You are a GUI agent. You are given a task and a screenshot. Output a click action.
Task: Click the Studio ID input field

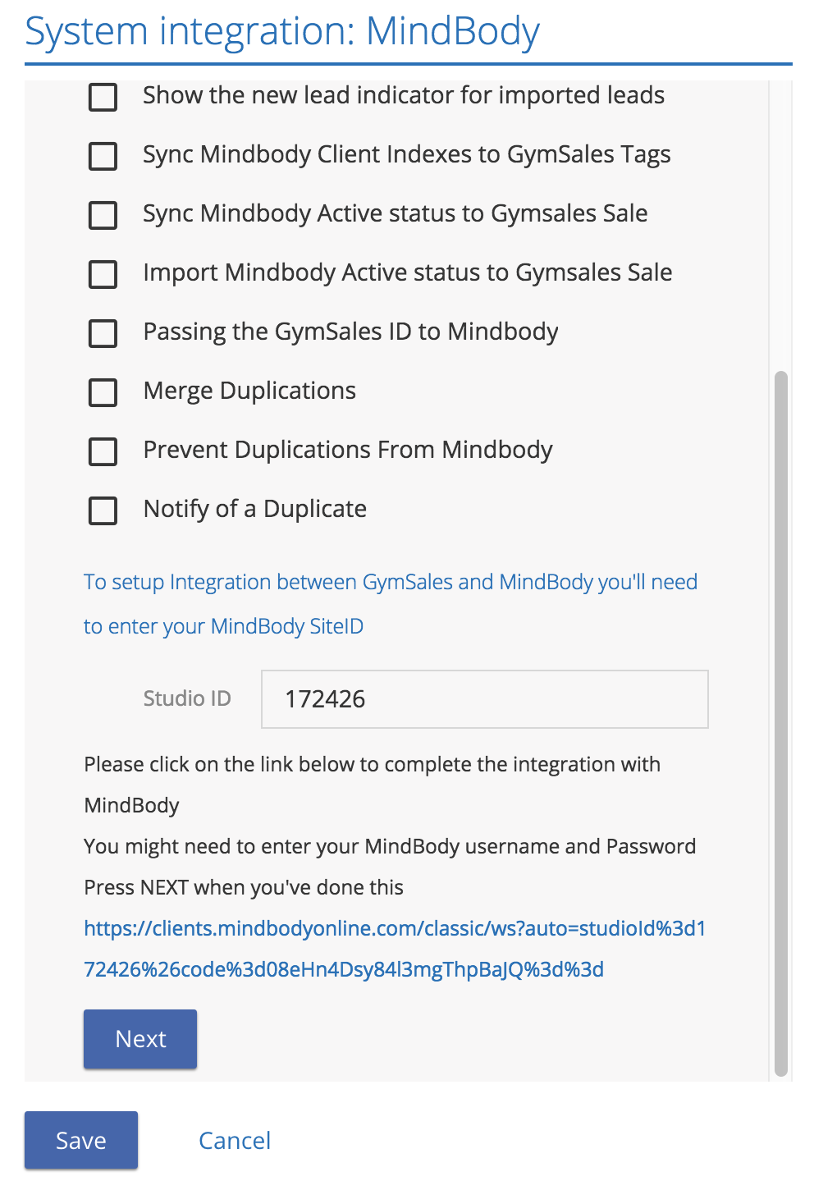pos(484,699)
